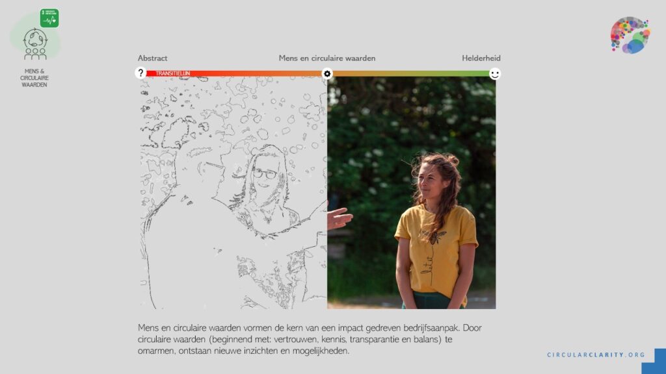The width and height of the screenshot is (666, 374).
Task: Click the orange-red section of the transition bar
Action: (x=260, y=73)
